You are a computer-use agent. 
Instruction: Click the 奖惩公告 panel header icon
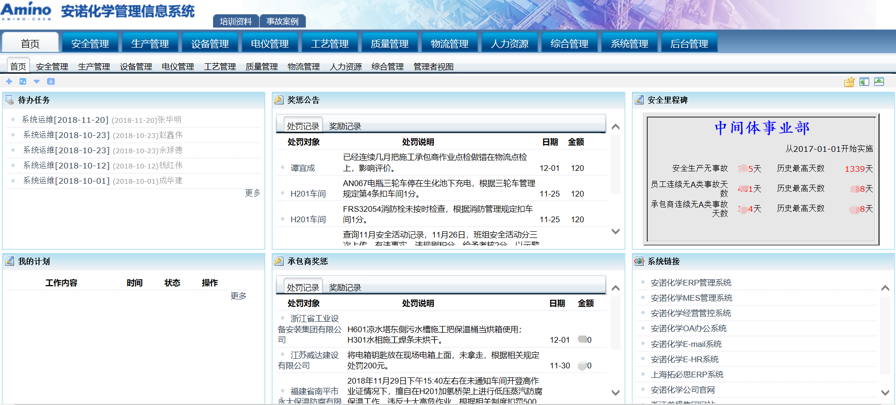click(x=279, y=100)
